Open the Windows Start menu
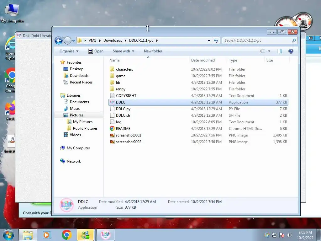Image resolution: width=321 pixels, height=241 pixels. point(8,235)
